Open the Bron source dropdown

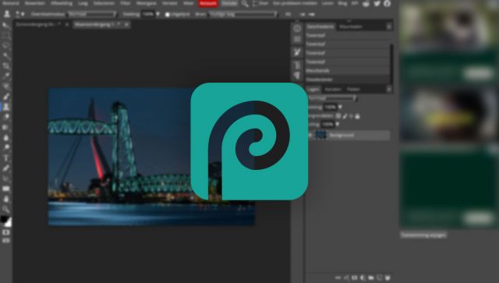pos(243,14)
